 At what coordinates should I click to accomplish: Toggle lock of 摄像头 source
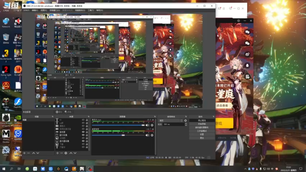coord(87,126)
